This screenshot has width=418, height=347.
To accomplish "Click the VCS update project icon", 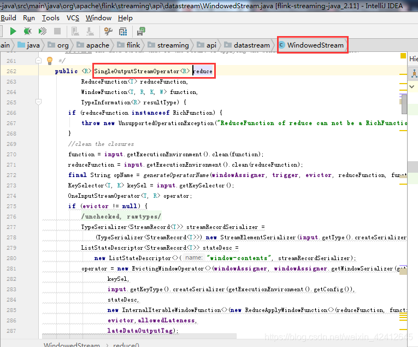I will (75, 31).
